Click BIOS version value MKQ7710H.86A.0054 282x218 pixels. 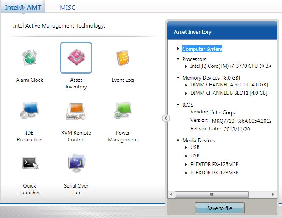(241, 121)
